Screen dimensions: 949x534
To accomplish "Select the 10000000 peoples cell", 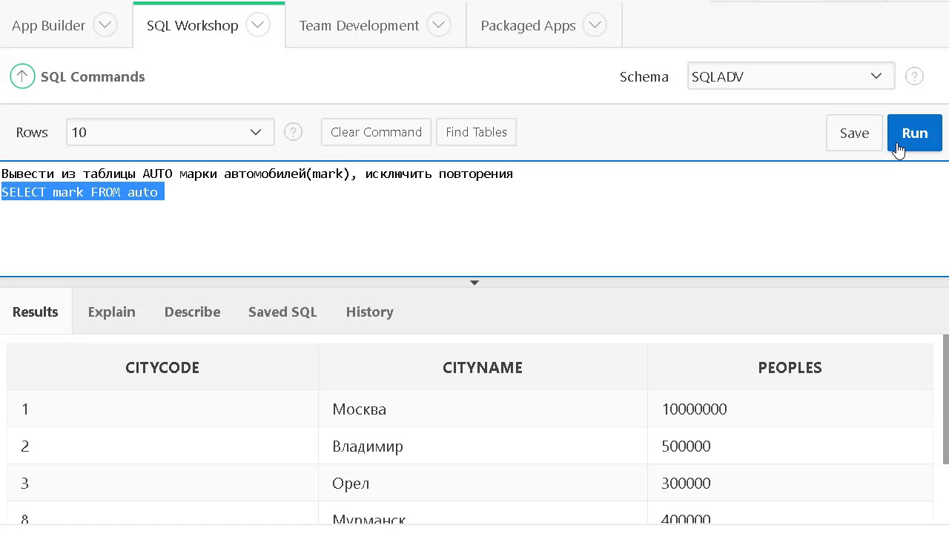I will coord(790,409).
